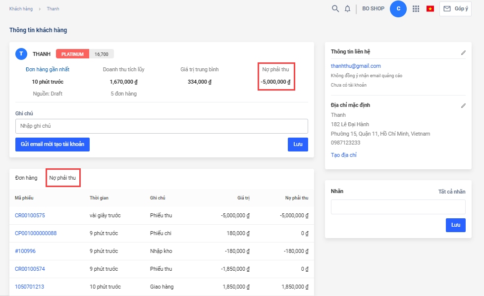Viewport: 484px width, 296px height.
Task: Click customer avatar T icon
Action: 21,54
